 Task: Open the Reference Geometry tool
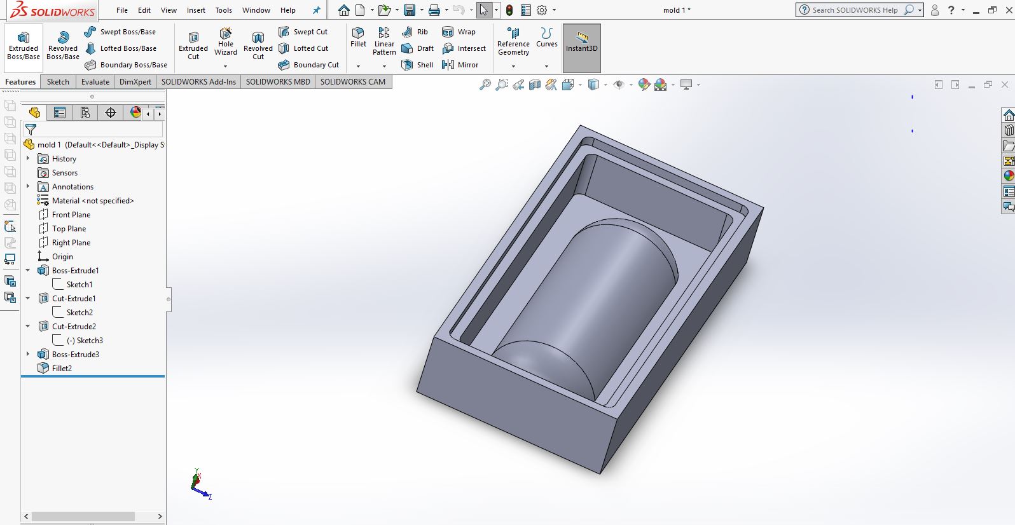click(x=513, y=41)
